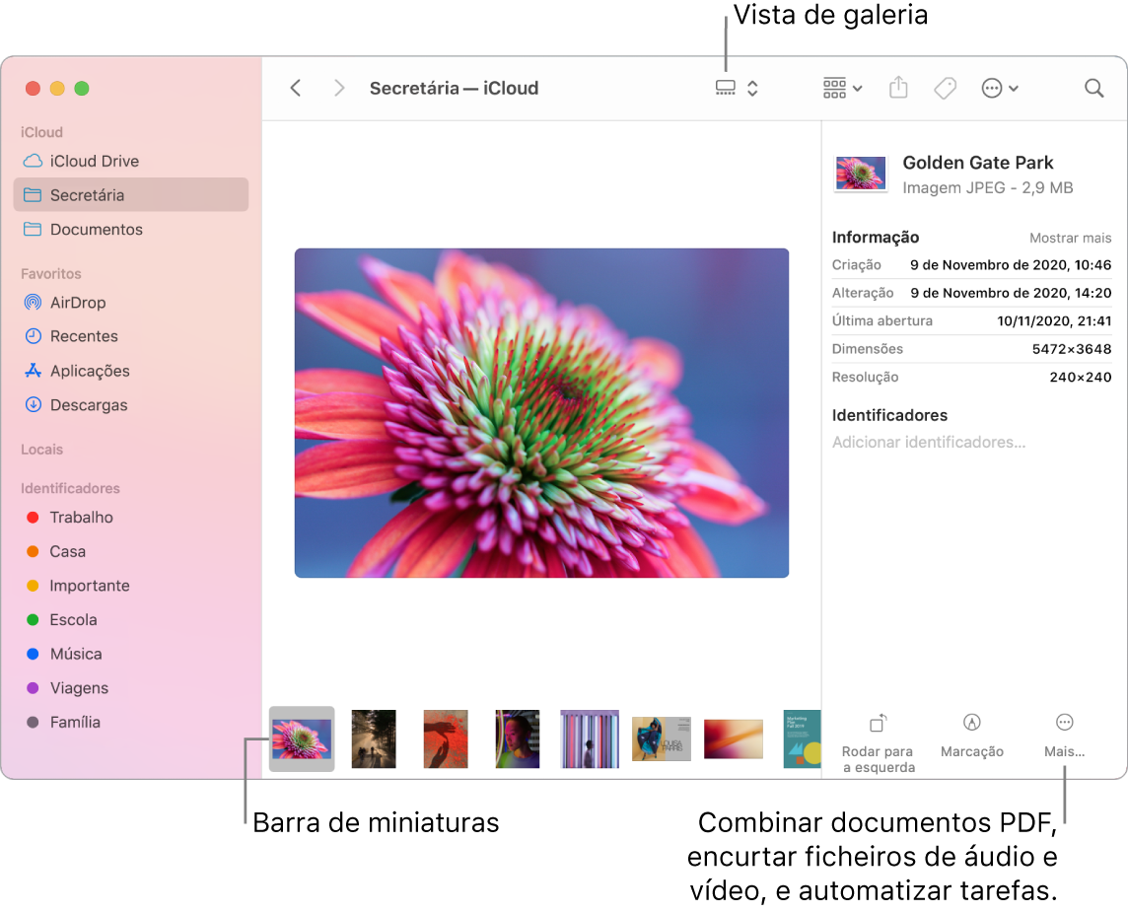Select the Recentes item in the sidebar
The height and width of the screenshot is (913, 1128).
pos(81,336)
